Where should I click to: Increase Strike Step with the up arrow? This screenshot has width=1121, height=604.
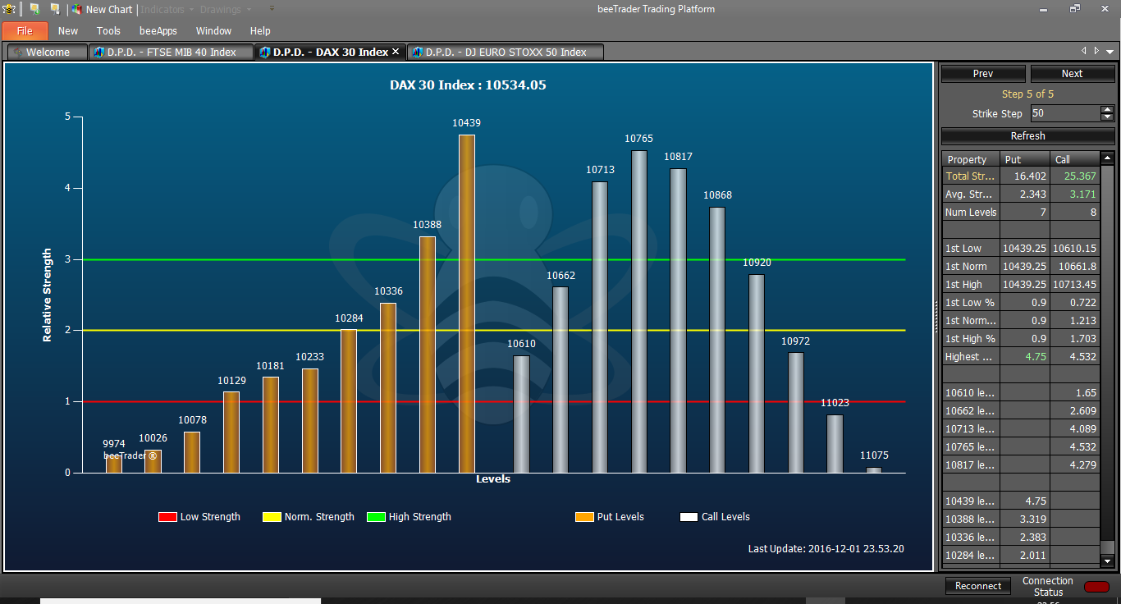(x=1107, y=110)
